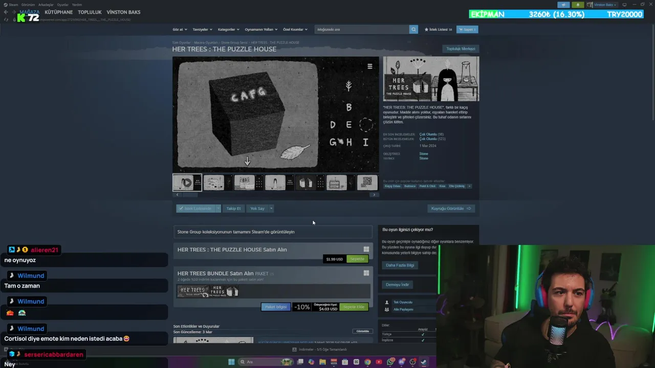
Task: Open Microsoft Store in the taskbar
Action: pyautogui.click(x=345, y=362)
